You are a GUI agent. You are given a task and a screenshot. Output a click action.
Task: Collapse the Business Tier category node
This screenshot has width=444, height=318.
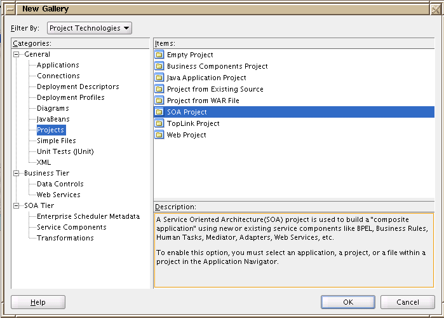pos(17,173)
